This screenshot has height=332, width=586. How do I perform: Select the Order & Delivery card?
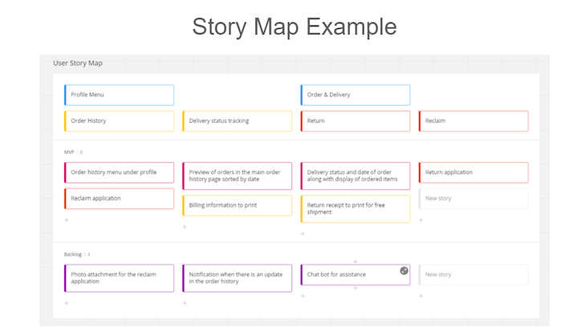pos(355,95)
